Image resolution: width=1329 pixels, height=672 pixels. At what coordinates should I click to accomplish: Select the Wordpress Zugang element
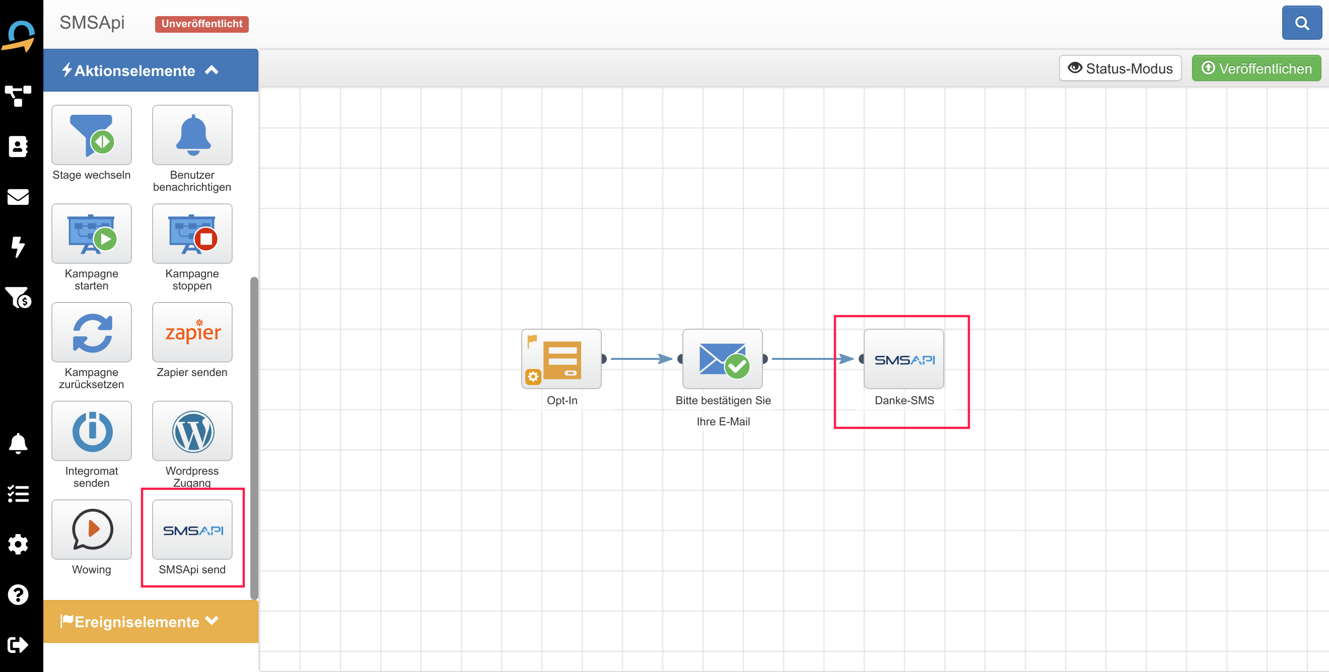click(192, 431)
